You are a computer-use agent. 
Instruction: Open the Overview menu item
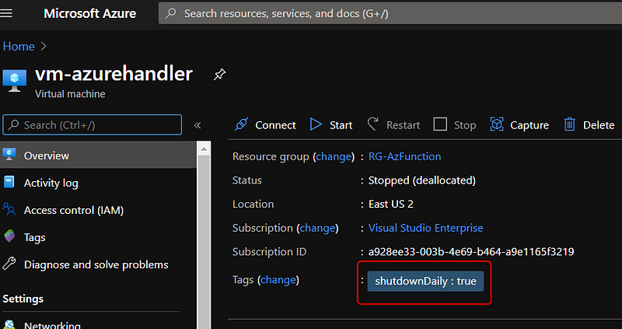click(98, 156)
